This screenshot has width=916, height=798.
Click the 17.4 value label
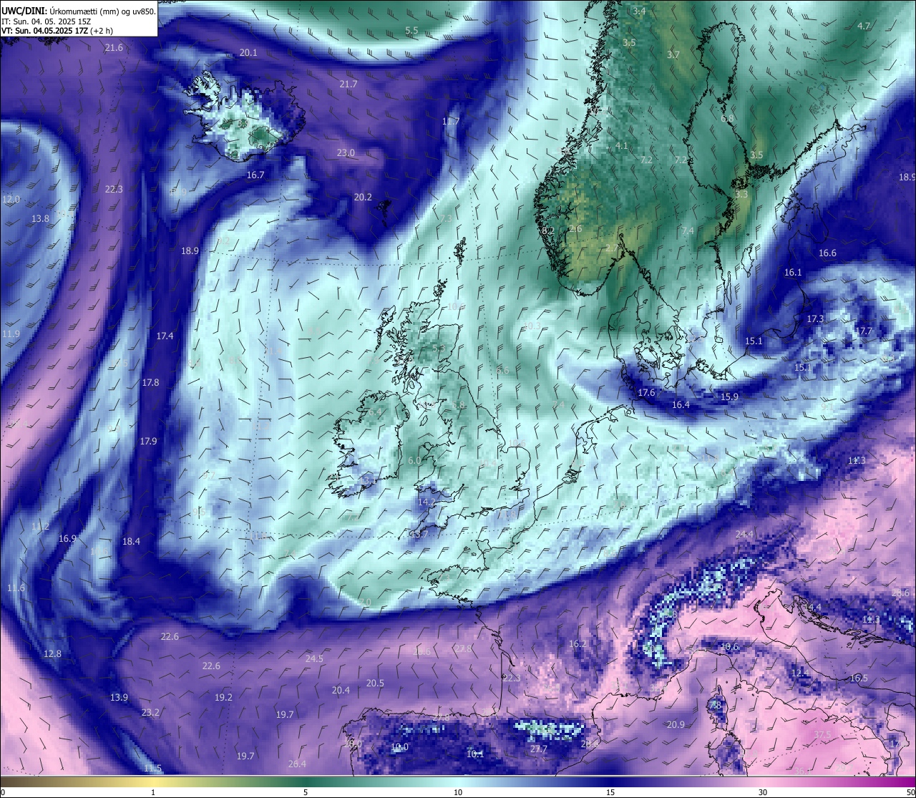coord(165,336)
